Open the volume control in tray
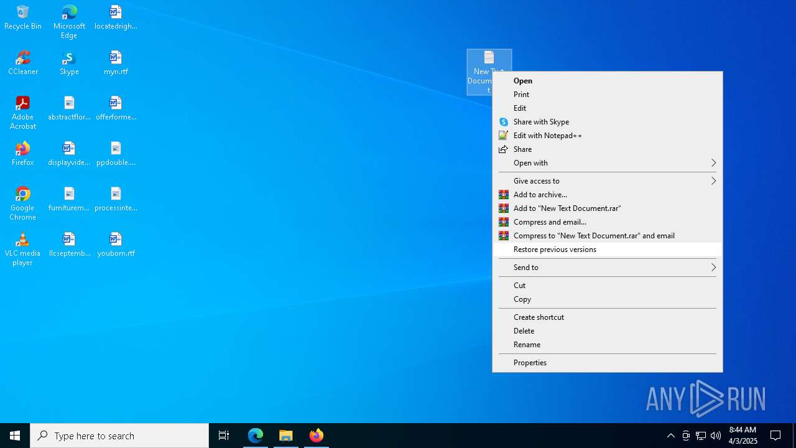This screenshot has width=796, height=448. click(x=716, y=436)
